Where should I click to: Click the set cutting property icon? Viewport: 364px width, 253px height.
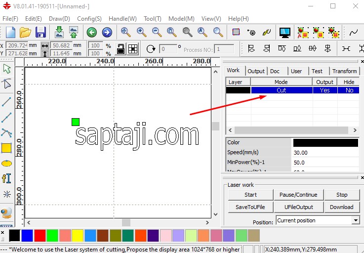coord(251,32)
